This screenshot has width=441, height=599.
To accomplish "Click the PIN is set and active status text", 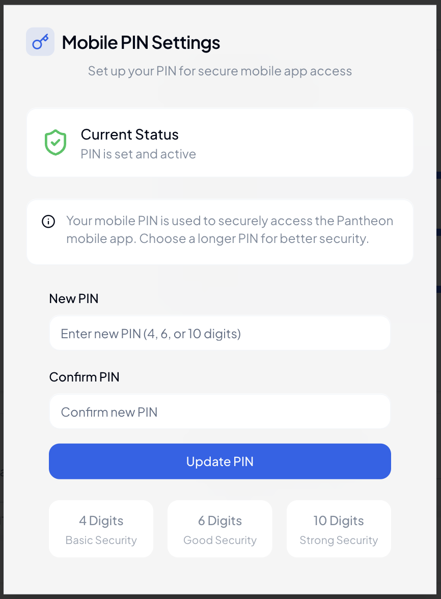I will point(138,154).
